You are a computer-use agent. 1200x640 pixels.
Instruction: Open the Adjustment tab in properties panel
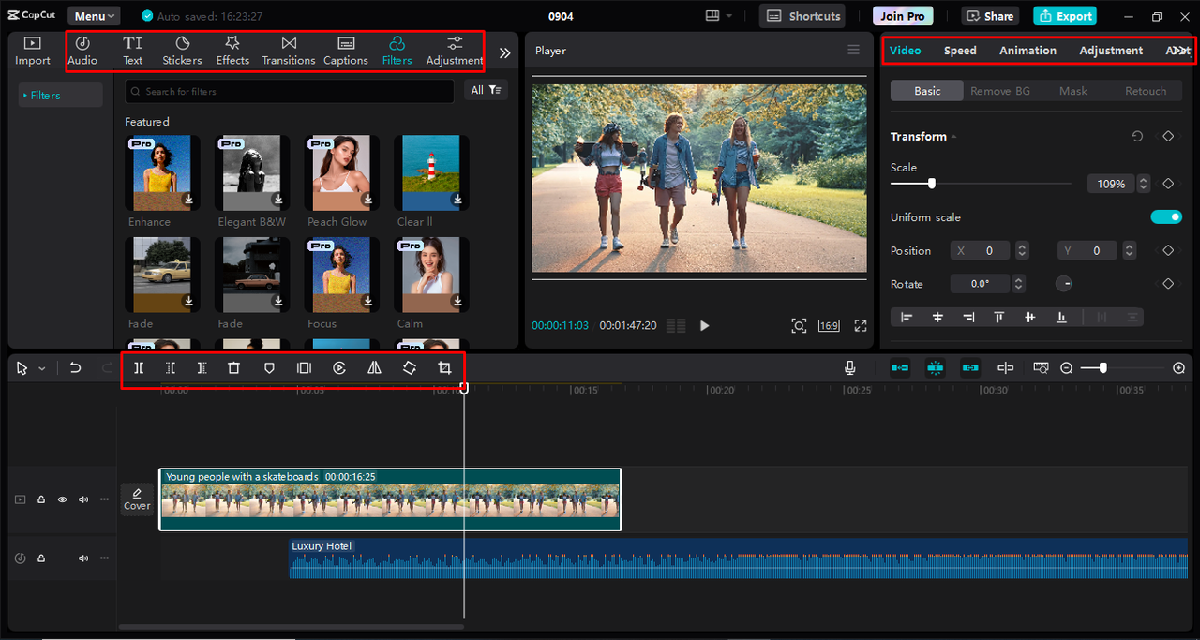[x=1111, y=51]
